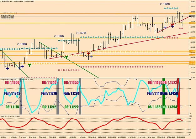Click gray vertical bar beside OB: 1.1340
This screenshot has height=139, width=196.
coord(58,97)
